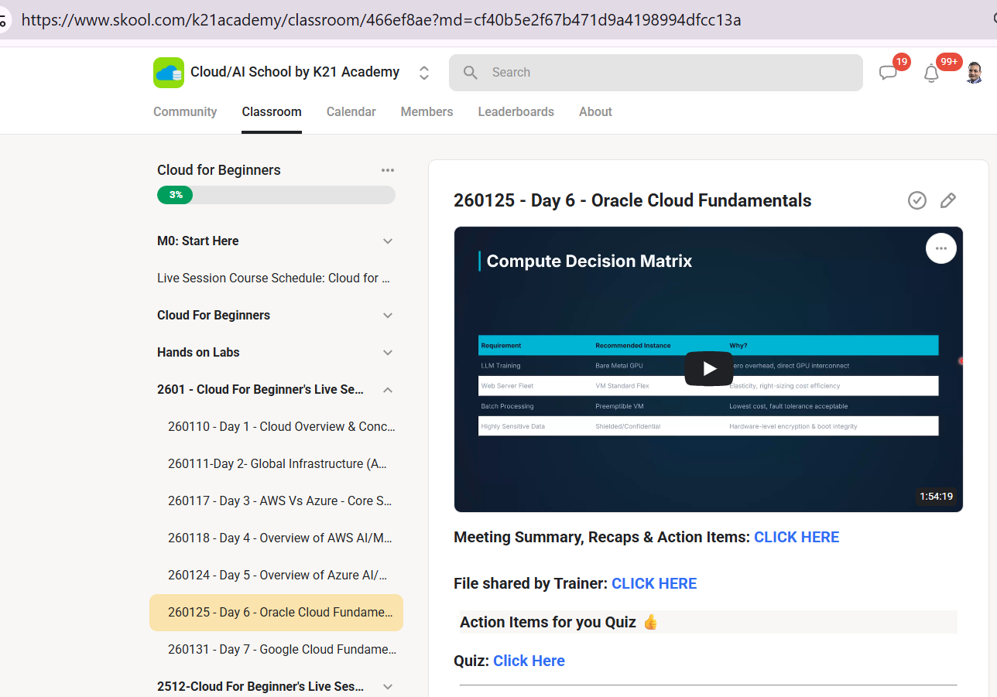The width and height of the screenshot is (997, 697).
Task: Play the Oracle Cloud Fundamentals video
Action: coord(708,369)
